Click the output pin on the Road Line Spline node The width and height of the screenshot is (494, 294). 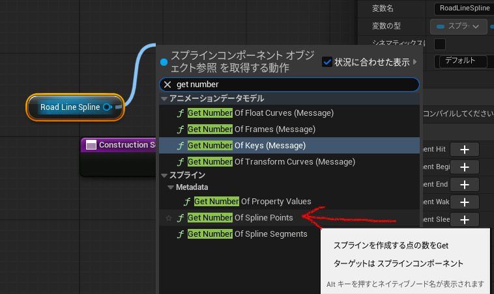tap(108, 107)
